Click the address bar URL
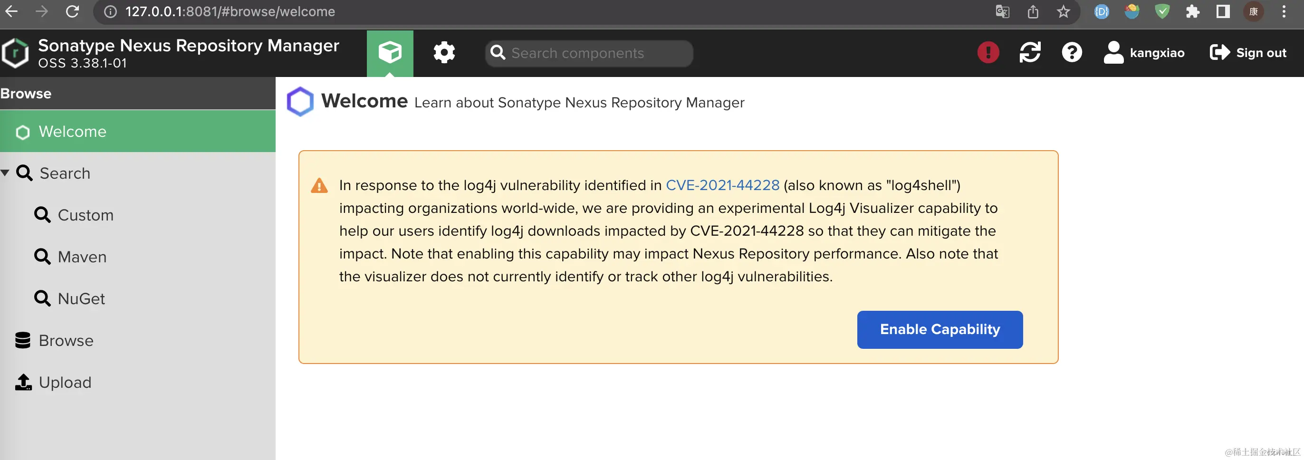Viewport: 1304px width, 460px height. (230, 11)
